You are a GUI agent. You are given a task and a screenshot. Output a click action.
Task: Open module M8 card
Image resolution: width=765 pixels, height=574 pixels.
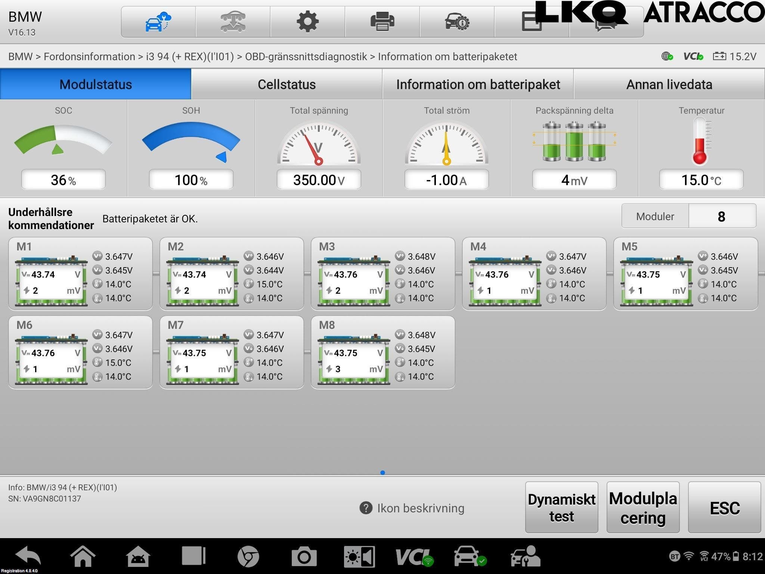[383, 352]
